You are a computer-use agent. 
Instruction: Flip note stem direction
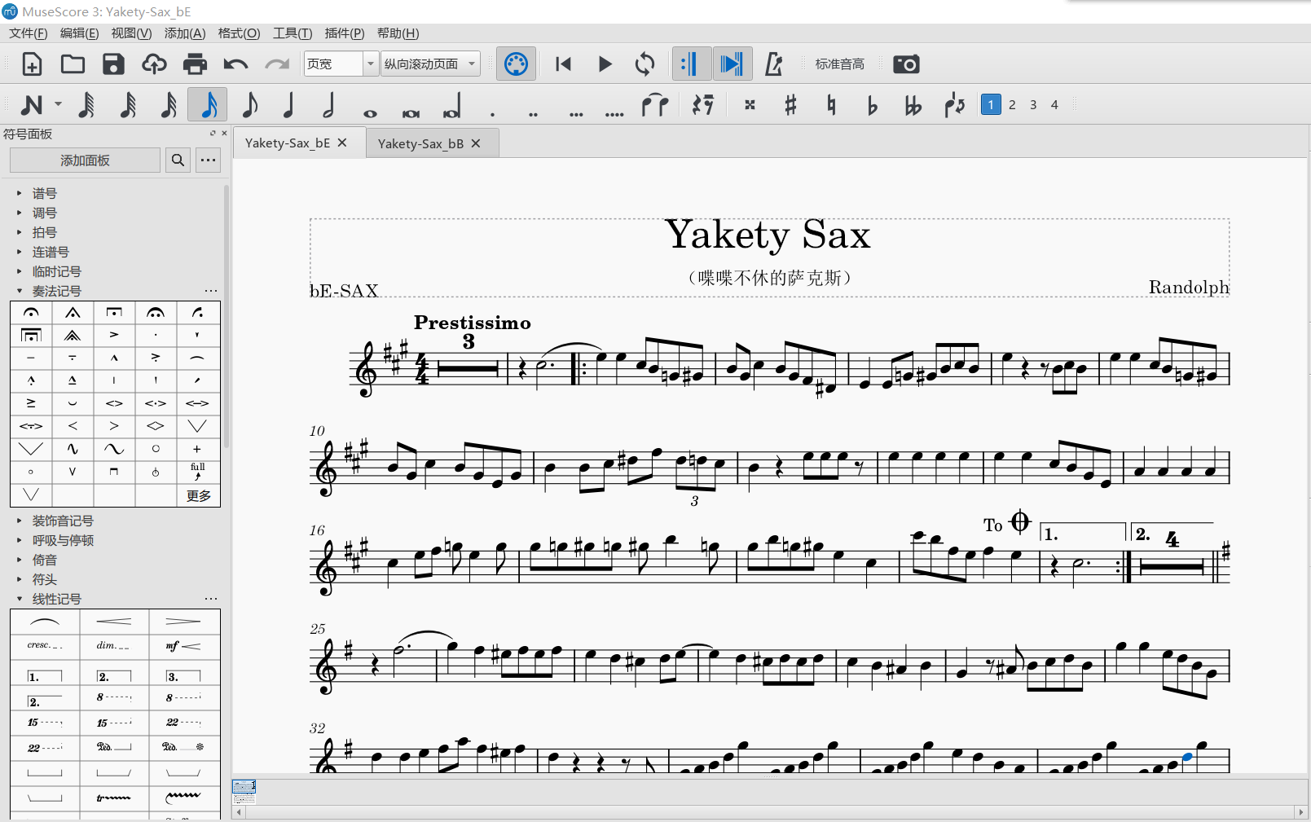[954, 105]
